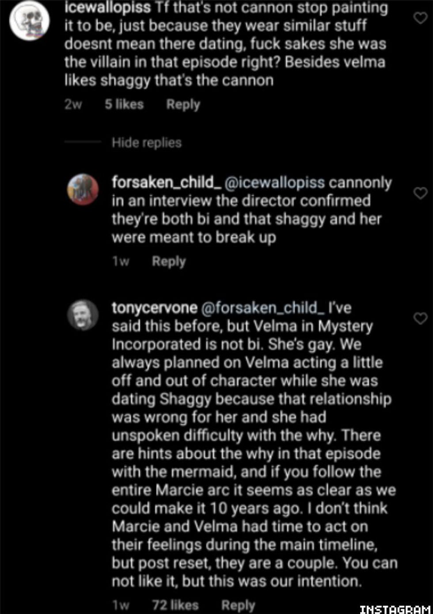View the 5 likes list

[124, 105]
